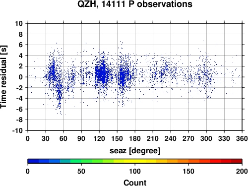Select the "60" seaz axis tick label
This screenshot has height=186, width=248.
click(x=63, y=138)
